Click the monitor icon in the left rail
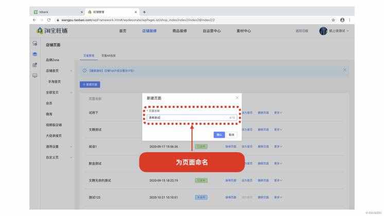 pyautogui.click(x=35, y=76)
